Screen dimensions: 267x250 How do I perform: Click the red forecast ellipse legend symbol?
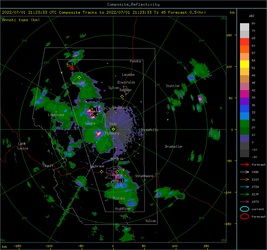[244, 216]
